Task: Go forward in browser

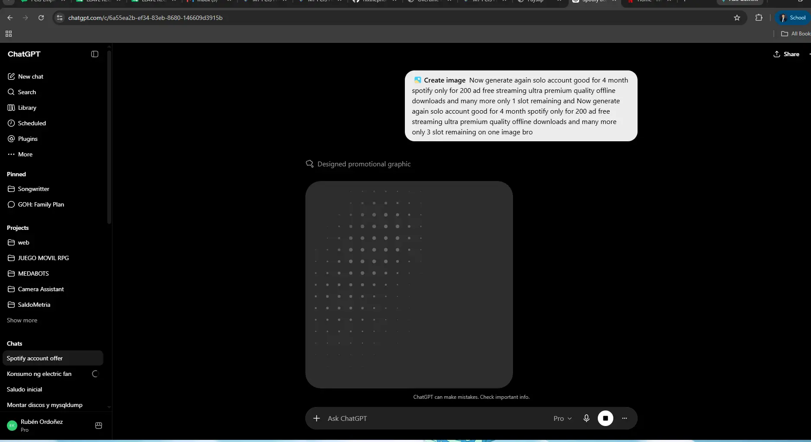Action: tap(26, 18)
